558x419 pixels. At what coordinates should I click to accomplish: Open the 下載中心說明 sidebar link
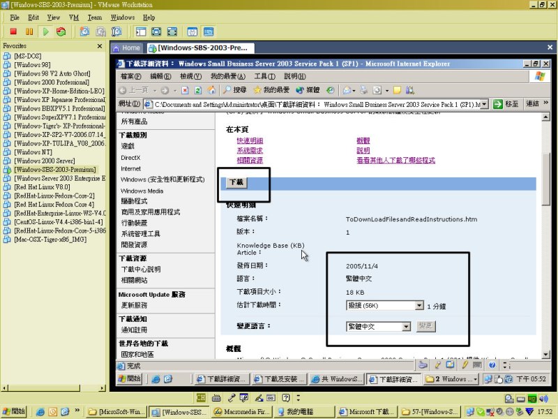point(141,270)
